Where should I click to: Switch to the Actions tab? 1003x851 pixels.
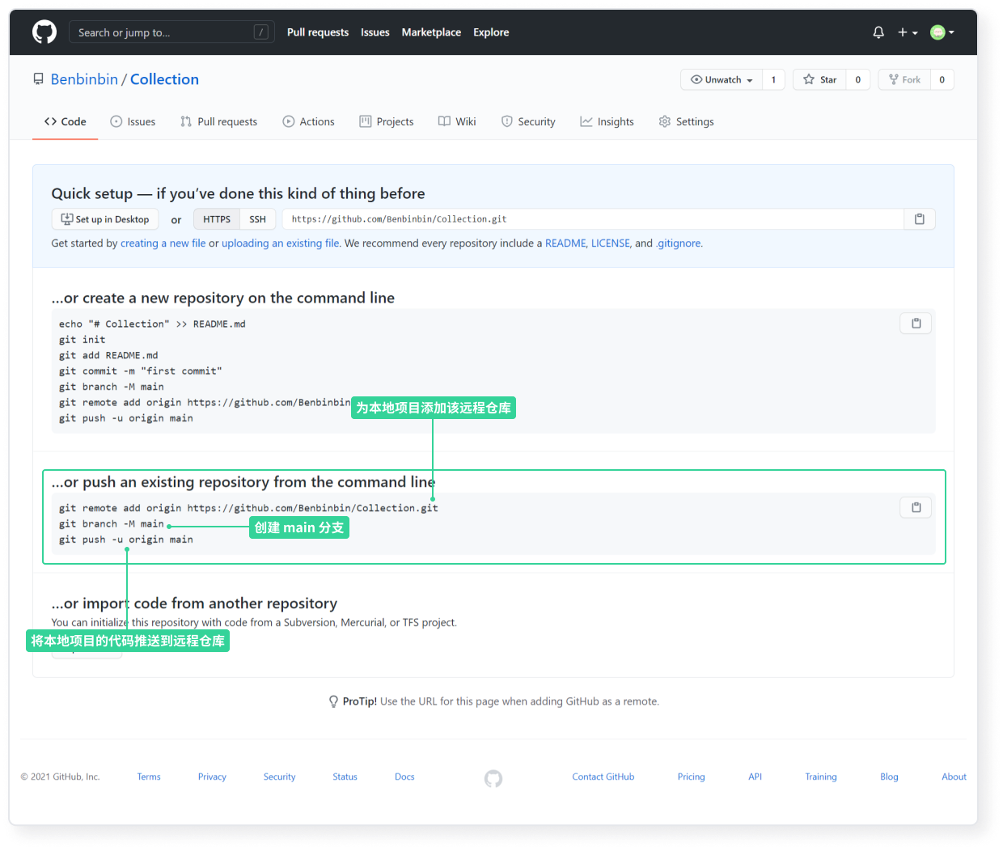click(x=308, y=121)
